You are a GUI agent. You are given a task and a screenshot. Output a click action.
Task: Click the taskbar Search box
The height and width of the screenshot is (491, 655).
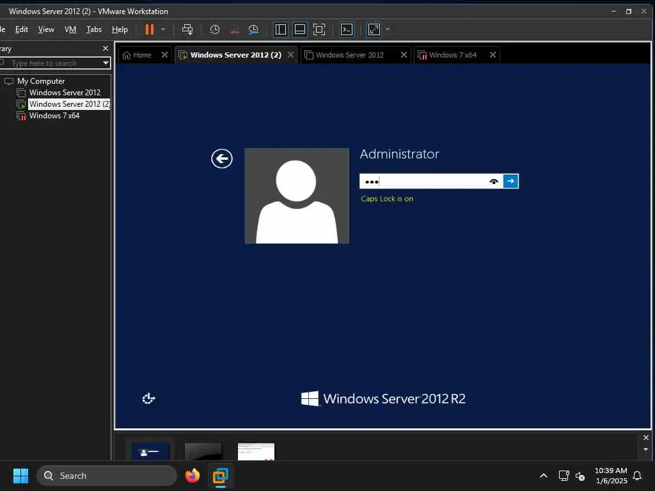pos(107,476)
